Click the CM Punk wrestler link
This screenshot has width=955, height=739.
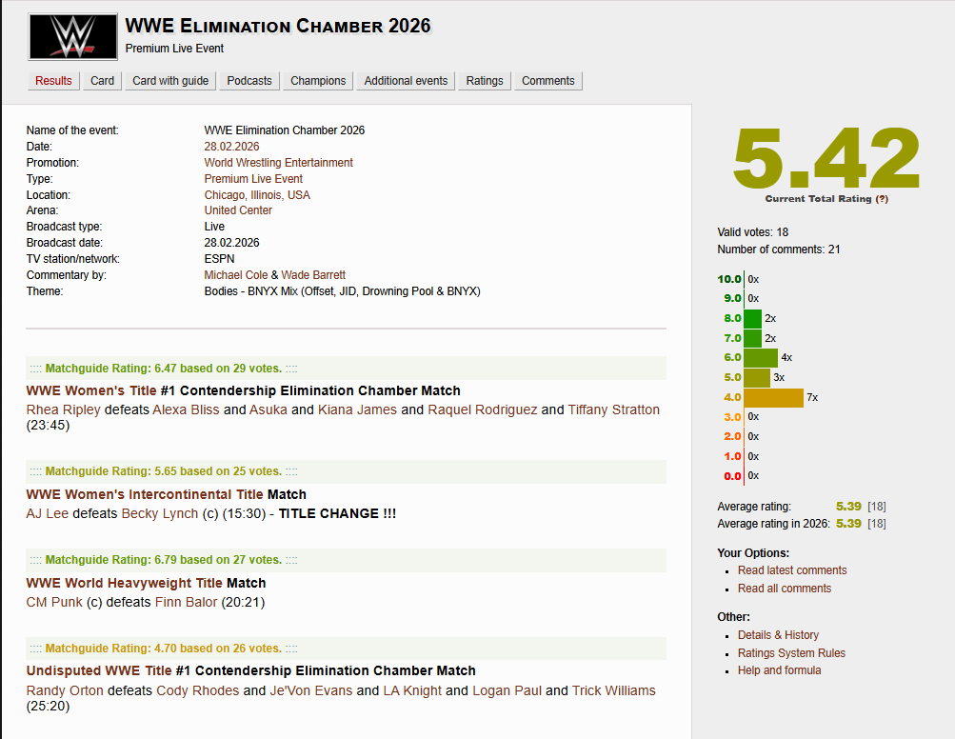[x=54, y=602]
